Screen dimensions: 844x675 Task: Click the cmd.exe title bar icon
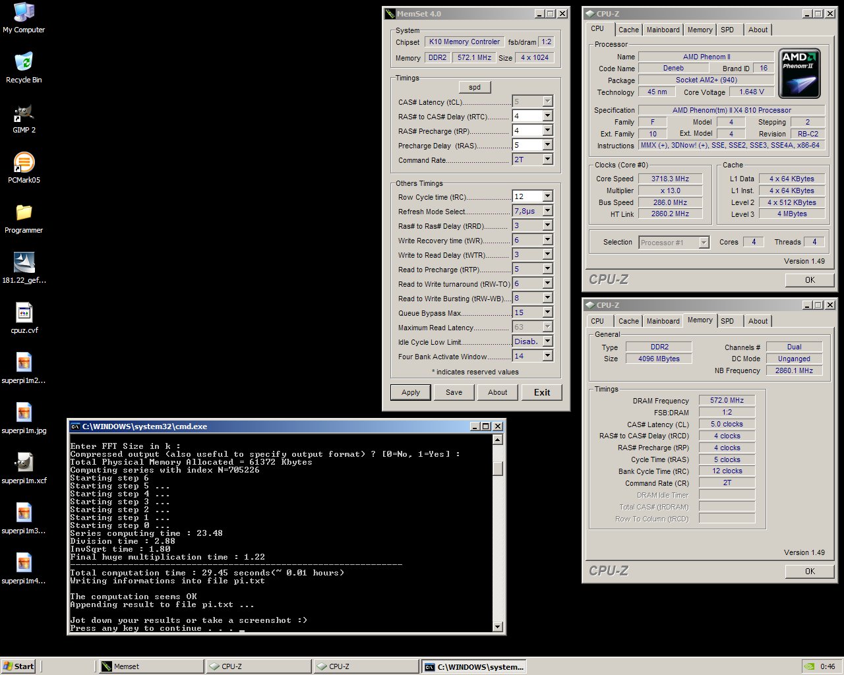pyautogui.click(x=75, y=426)
